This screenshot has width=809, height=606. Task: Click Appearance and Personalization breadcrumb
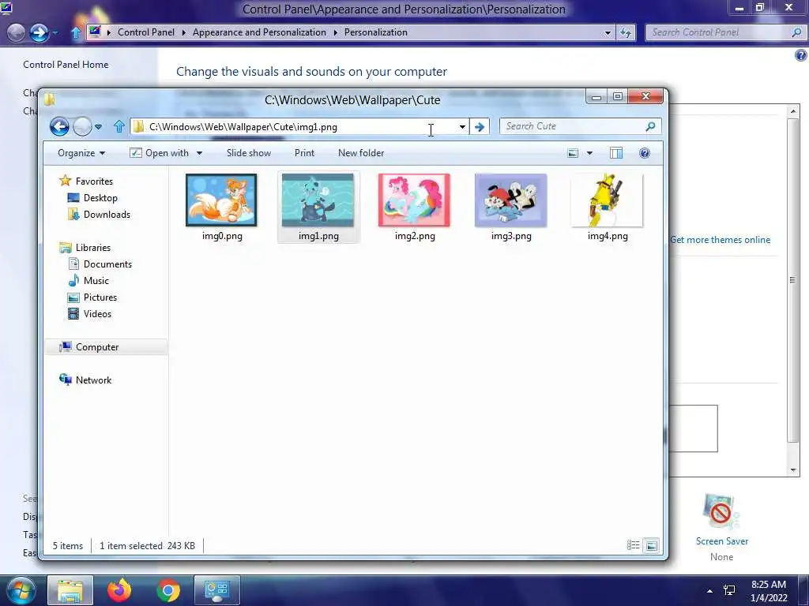tap(259, 32)
